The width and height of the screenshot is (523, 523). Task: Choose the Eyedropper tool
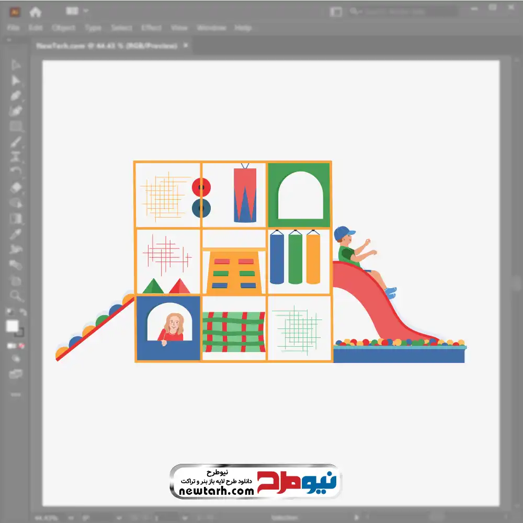[15, 234]
